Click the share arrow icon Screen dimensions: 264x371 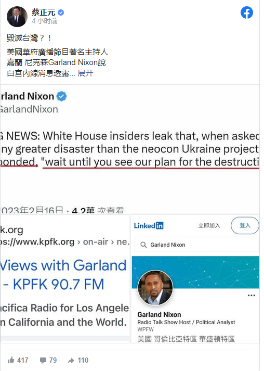click(71, 361)
